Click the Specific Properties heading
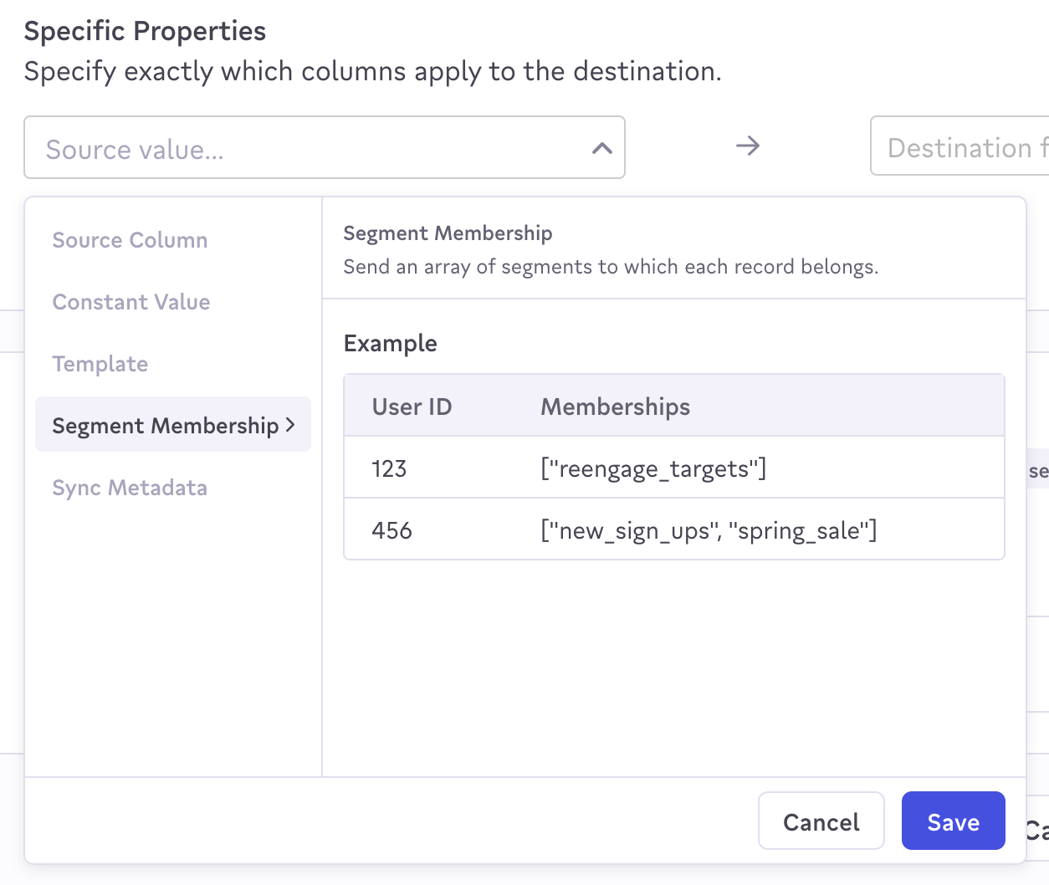1049x885 pixels. click(x=145, y=31)
